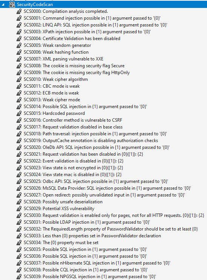The image size is (207, 280).
Task: Click warning icon next to SCS0005 Weak random generator
Action: coord(19,45)
